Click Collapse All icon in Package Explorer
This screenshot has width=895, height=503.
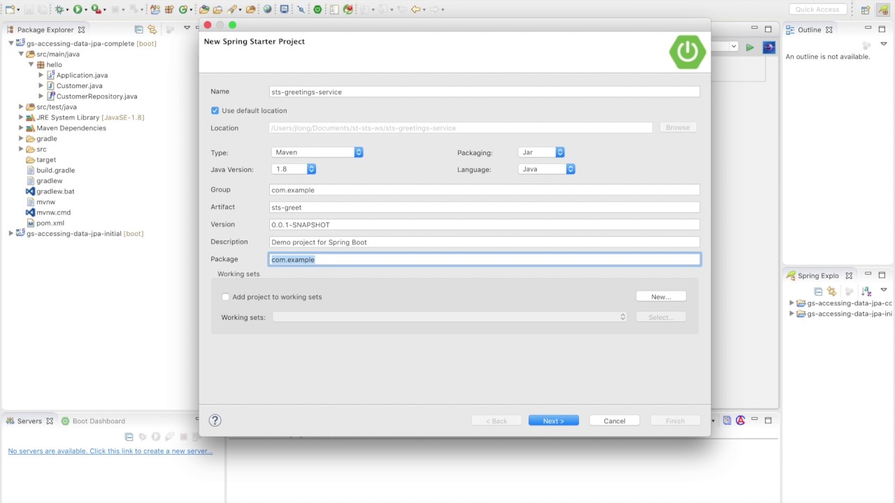138,29
